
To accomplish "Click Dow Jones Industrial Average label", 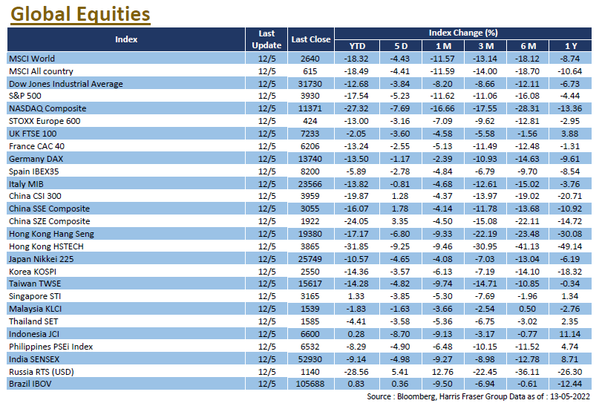I will point(65,84).
